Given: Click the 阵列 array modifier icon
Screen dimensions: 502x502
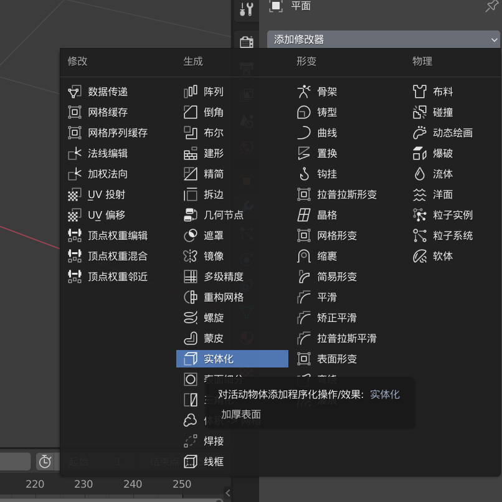Looking at the screenshot, I should tap(191, 92).
